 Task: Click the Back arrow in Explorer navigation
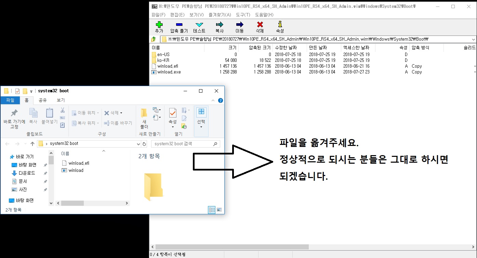coord(8,144)
